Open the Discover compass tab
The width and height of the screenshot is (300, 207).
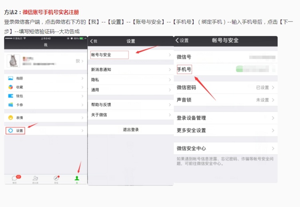click(x=56, y=179)
